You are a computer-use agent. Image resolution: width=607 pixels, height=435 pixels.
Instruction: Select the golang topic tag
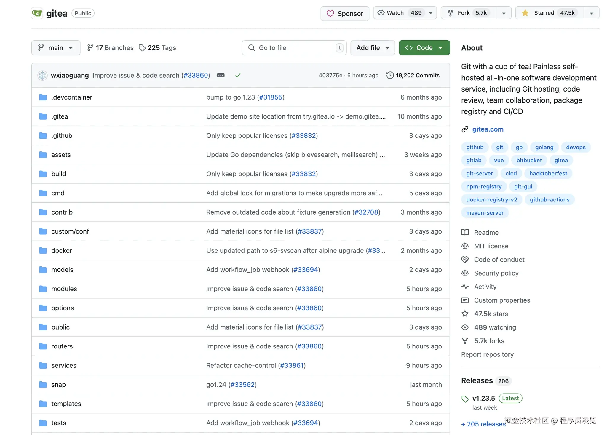point(544,147)
